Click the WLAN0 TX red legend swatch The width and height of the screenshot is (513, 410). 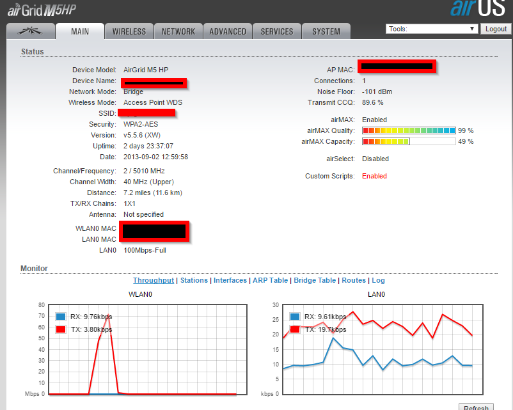point(61,329)
